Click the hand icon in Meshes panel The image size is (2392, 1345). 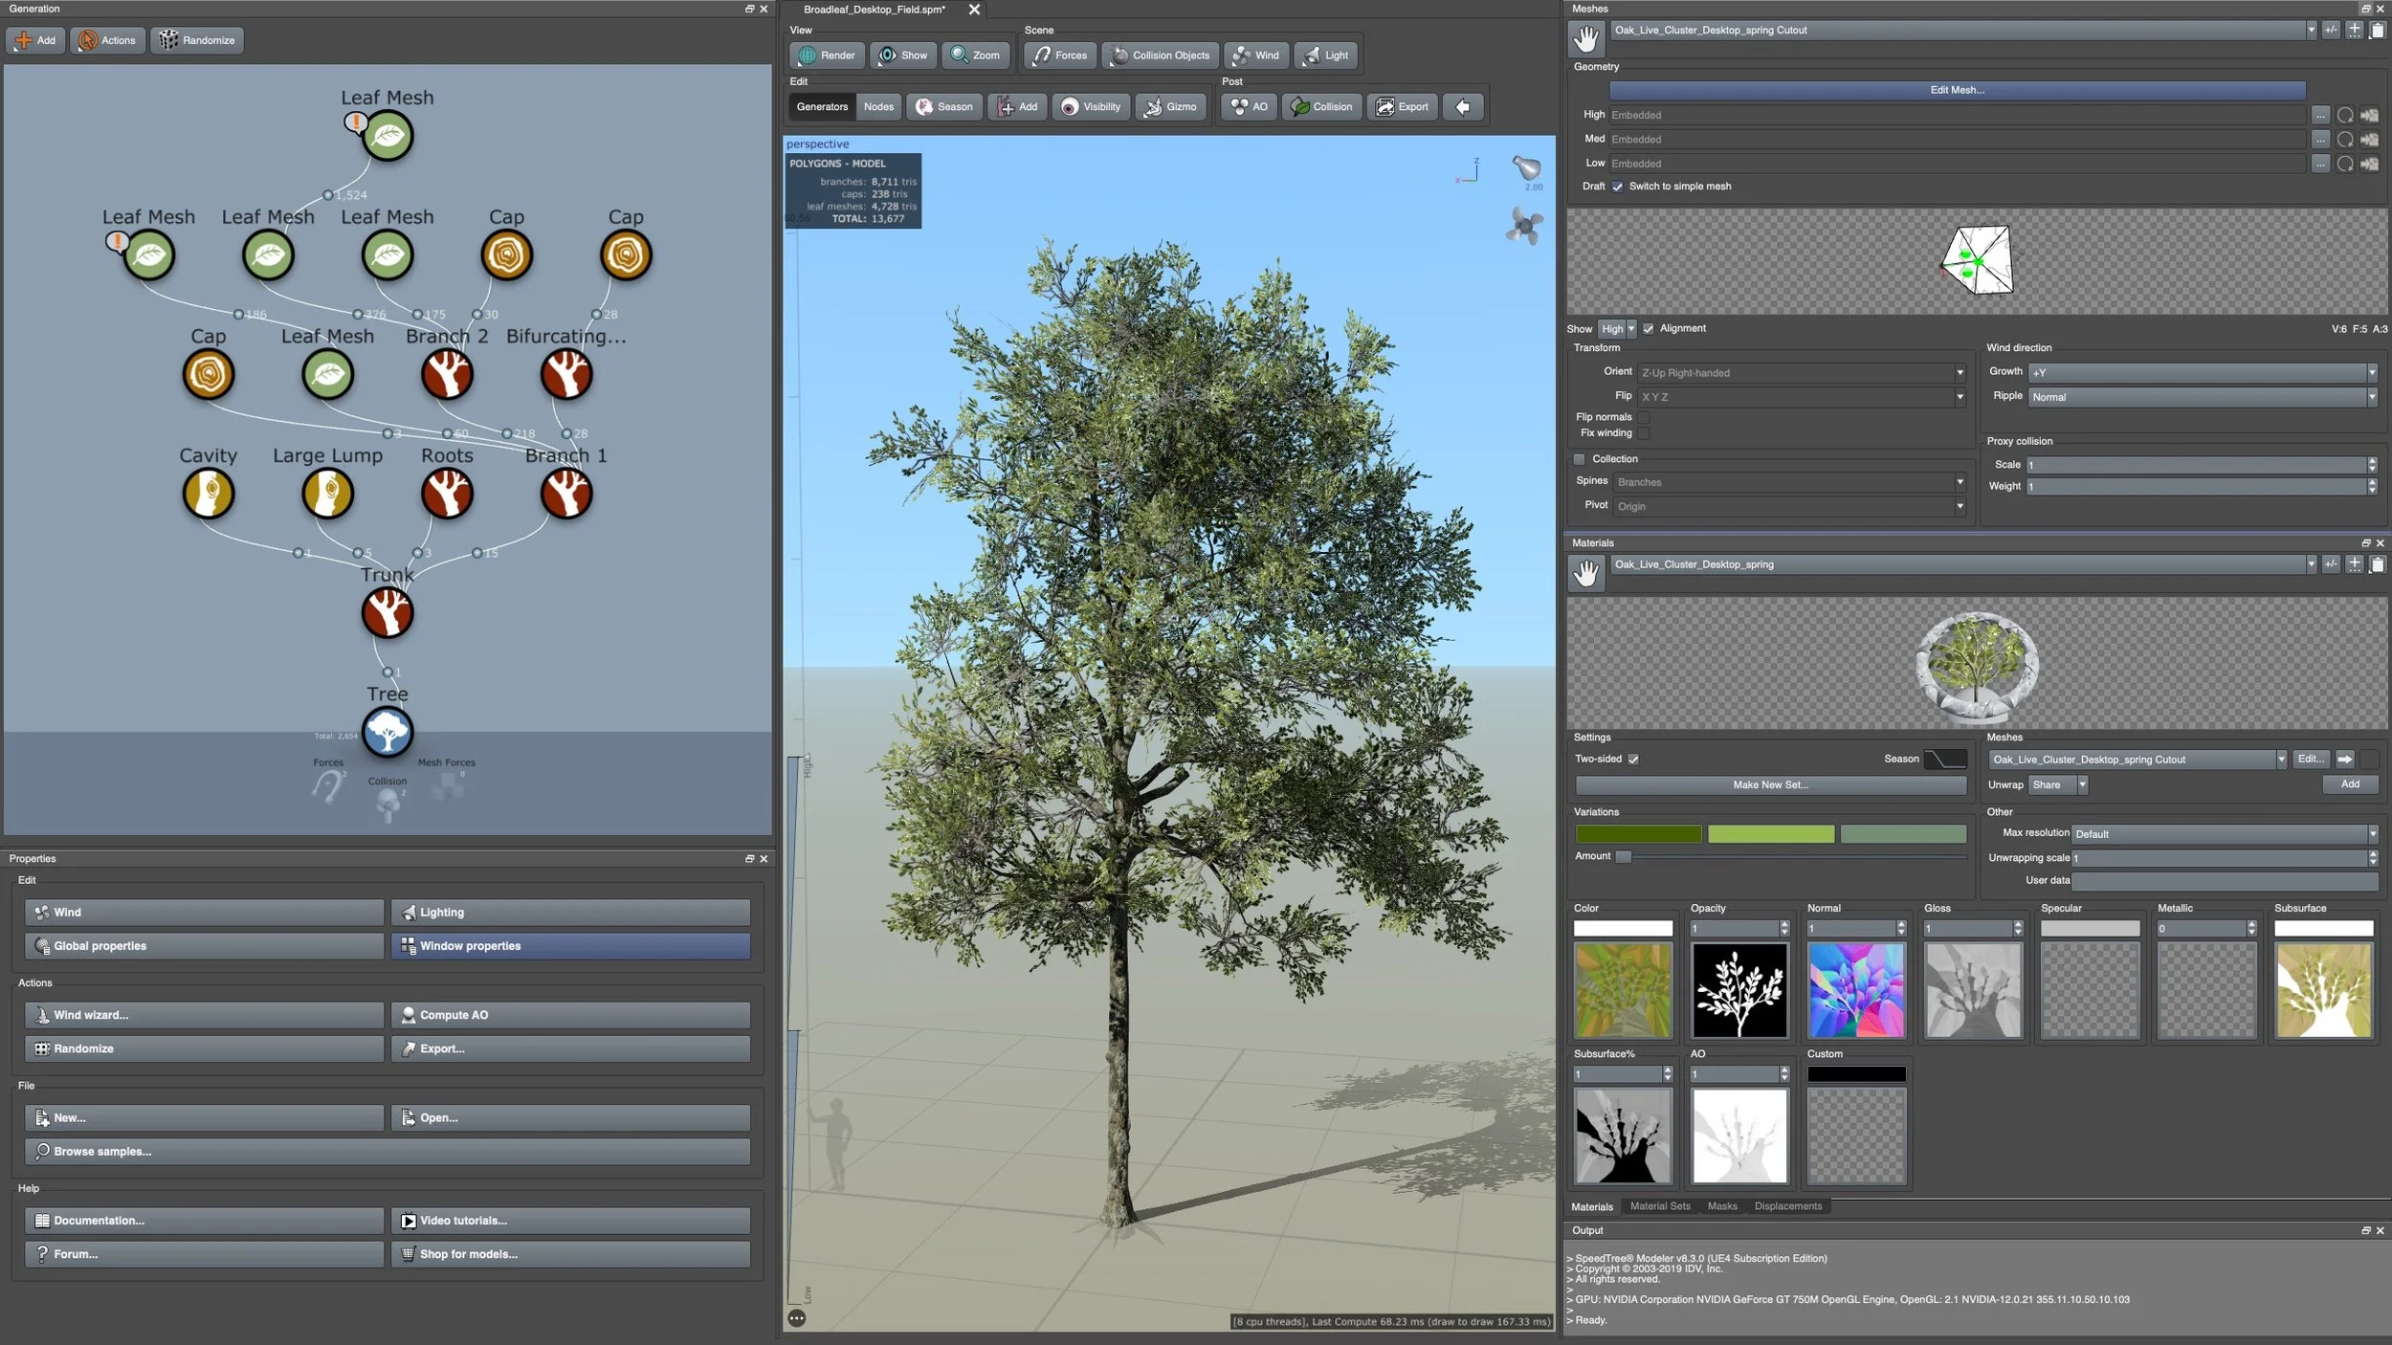point(1586,39)
